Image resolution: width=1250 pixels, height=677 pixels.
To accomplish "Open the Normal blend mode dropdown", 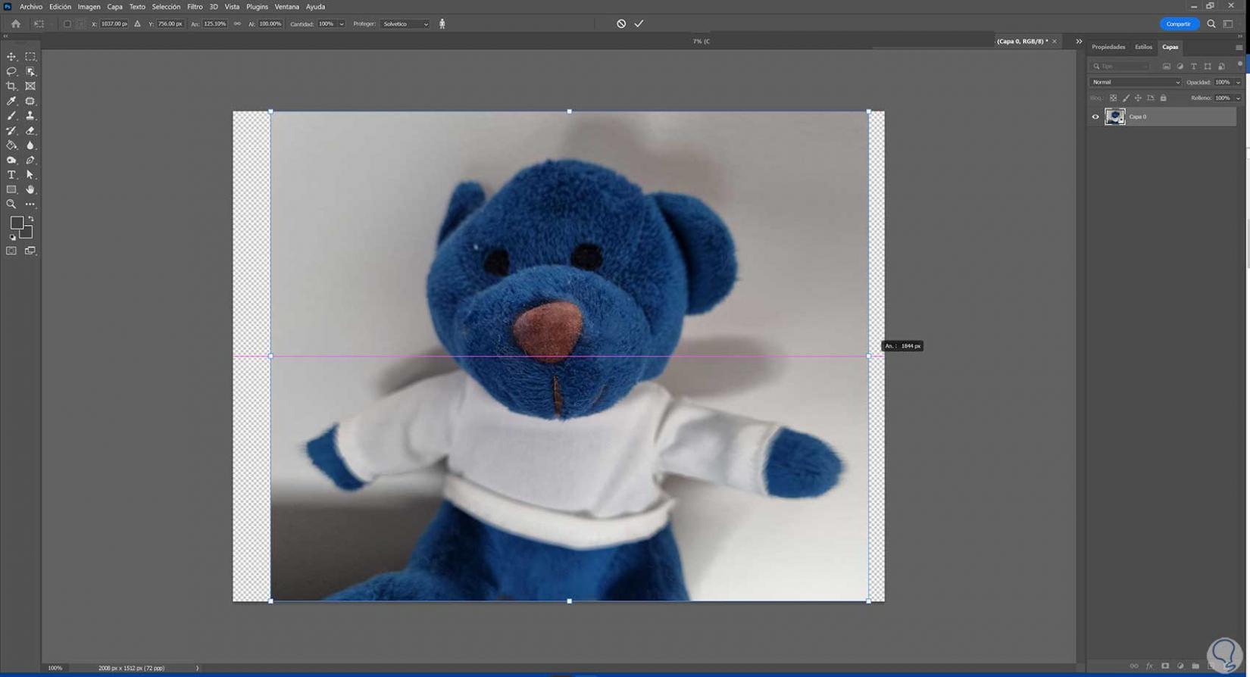I will point(1134,83).
